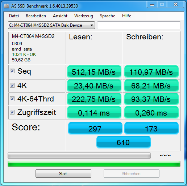The height and width of the screenshot is (186, 187).
Task: Click the empty text field beside drive selector
Action: point(139,25)
